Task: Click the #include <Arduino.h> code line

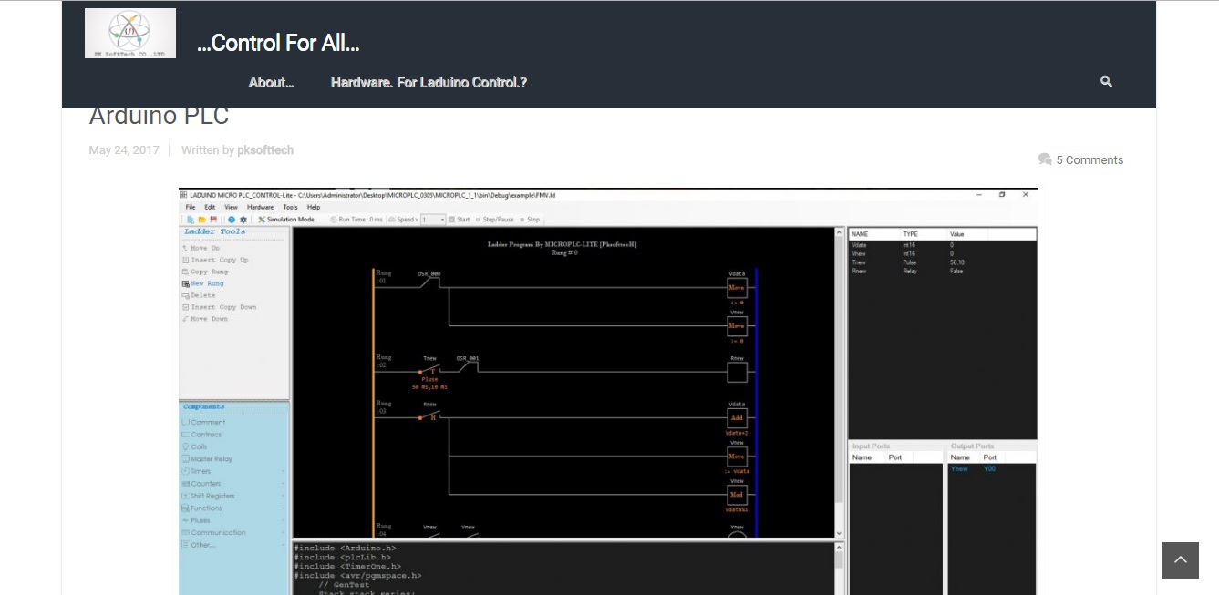Action: pyautogui.click(x=345, y=548)
